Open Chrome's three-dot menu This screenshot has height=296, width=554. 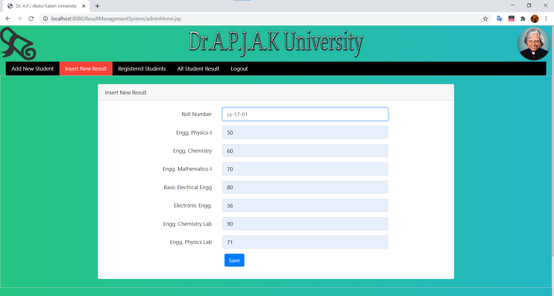[546, 19]
